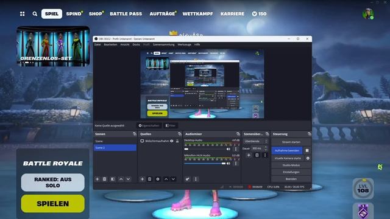Open the V-Bucks 150 balance

point(259,14)
